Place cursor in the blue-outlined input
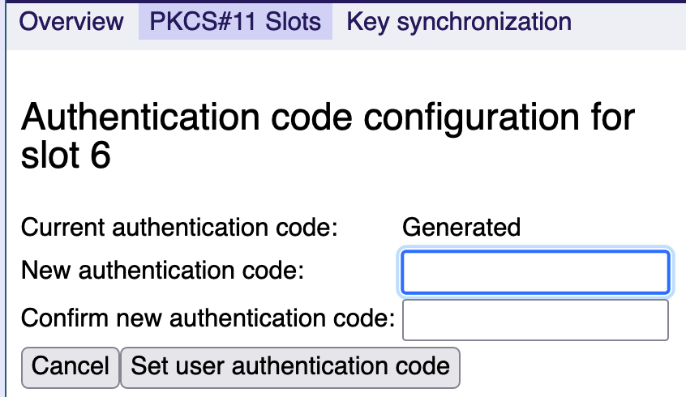686x397 pixels. pyautogui.click(x=535, y=272)
